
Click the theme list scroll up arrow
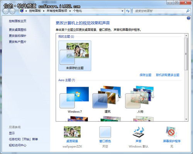pos(186,35)
